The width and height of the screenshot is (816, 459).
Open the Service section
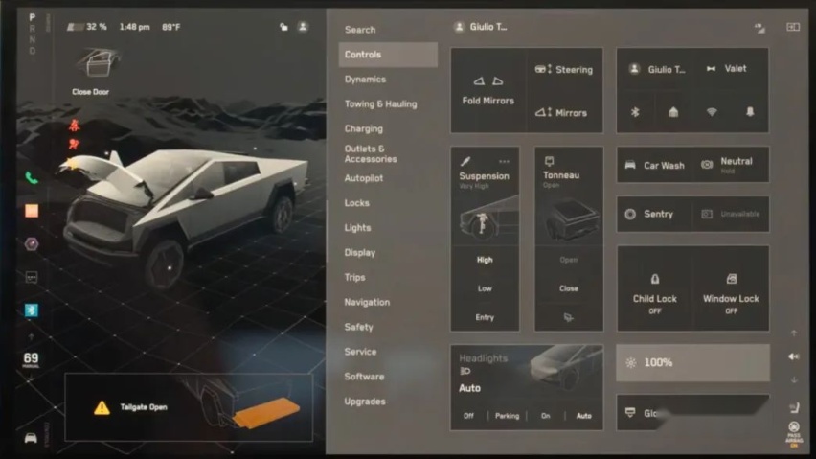[360, 352]
